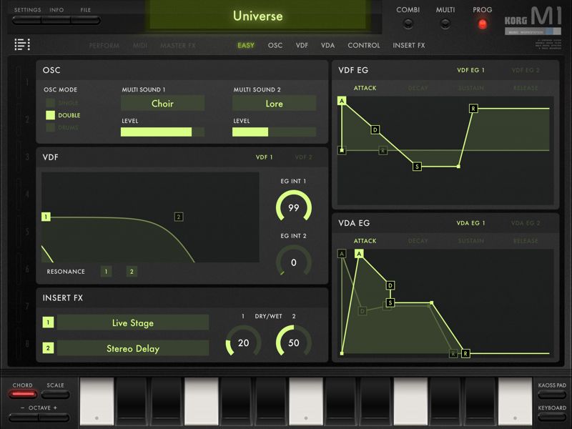The image size is (572, 429).
Task: Open the SETTINGS button
Action: 27,21
